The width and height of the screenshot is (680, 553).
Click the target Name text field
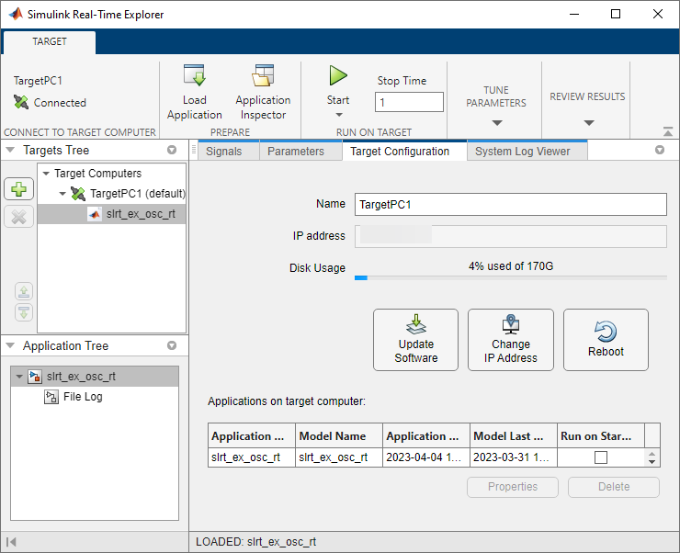(x=510, y=205)
